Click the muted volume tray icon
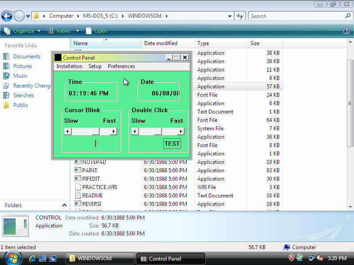354x265 pixels. point(320,258)
